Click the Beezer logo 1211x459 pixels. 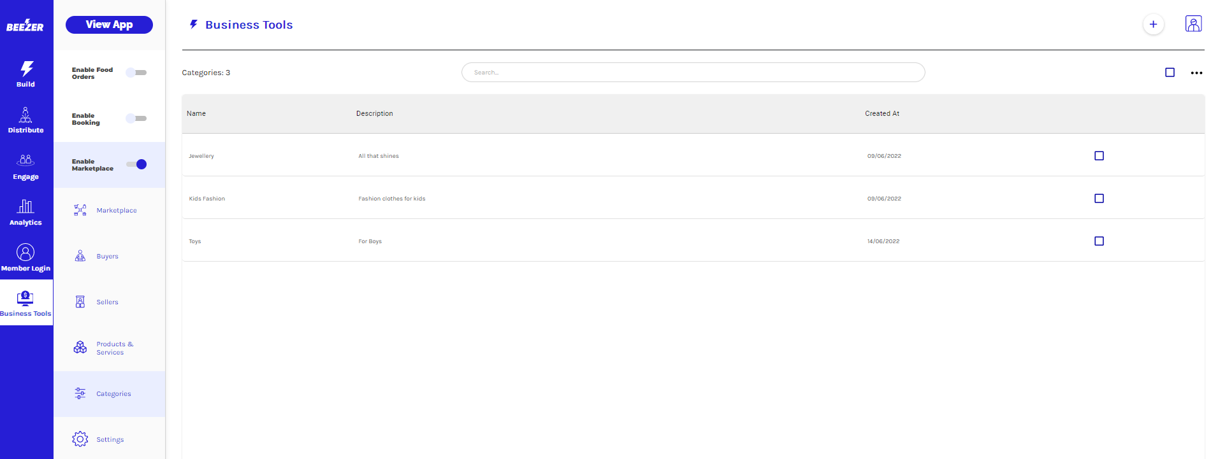[x=25, y=25]
